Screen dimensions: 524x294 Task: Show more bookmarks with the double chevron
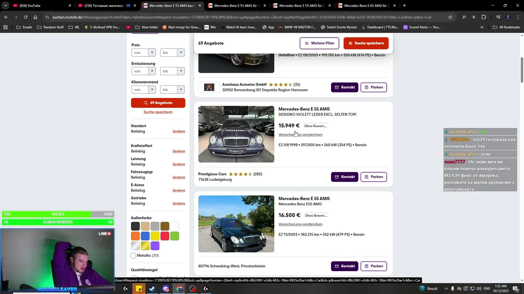tap(482, 27)
